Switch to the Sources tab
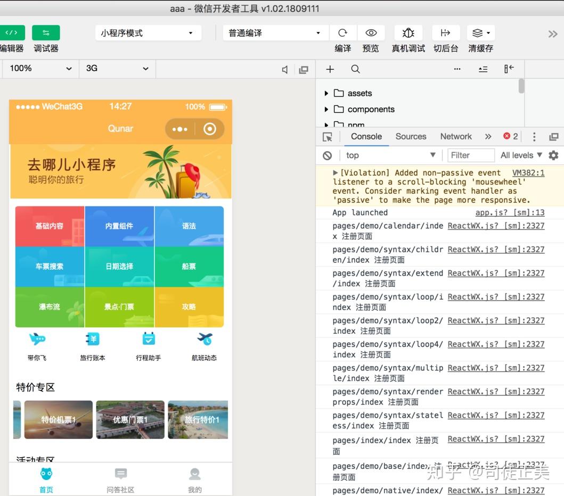Screen dimensions: 564x496 click(411, 137)
